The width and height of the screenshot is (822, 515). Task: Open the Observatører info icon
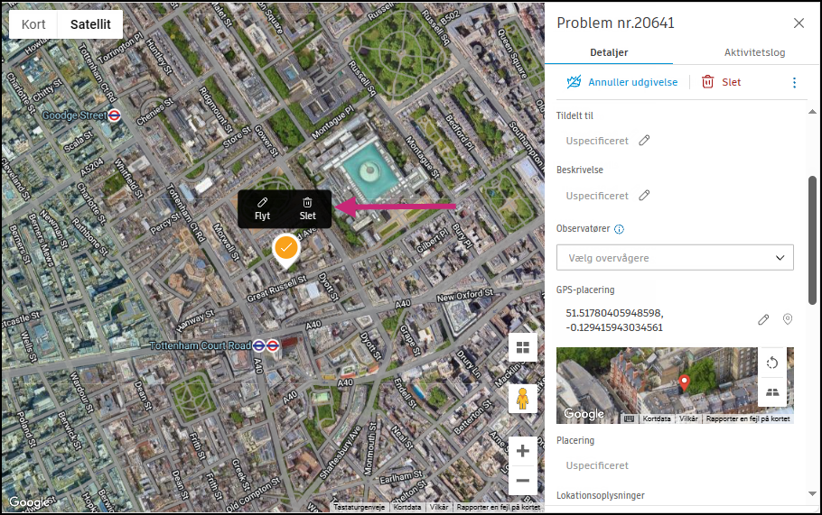point(619,229)
